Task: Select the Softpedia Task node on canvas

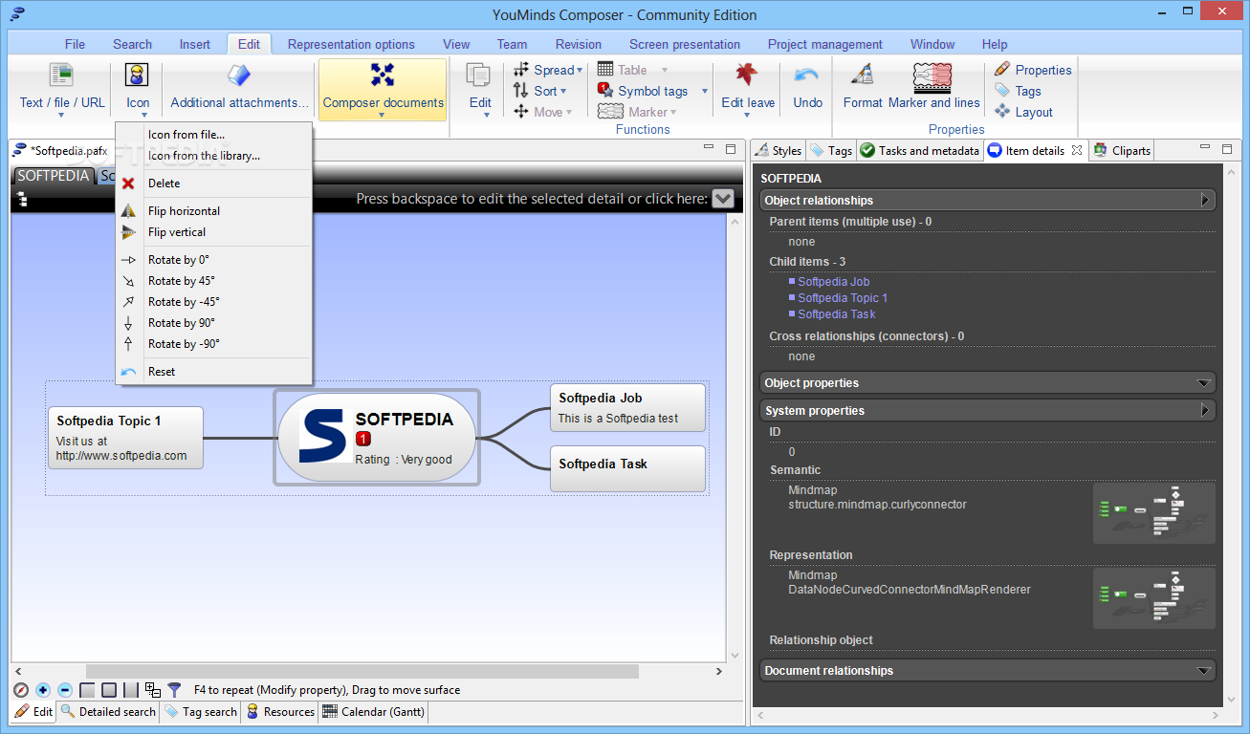Action: pos(627,468)
